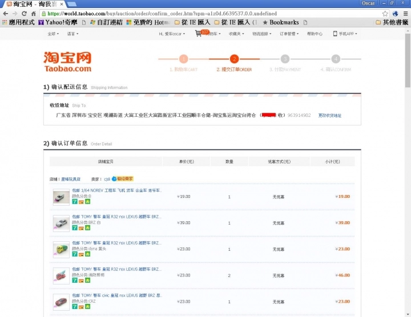This screenshot has width=411, height=317.
Task: Click the ¥39.00 unit price
Action: (183, 223)
